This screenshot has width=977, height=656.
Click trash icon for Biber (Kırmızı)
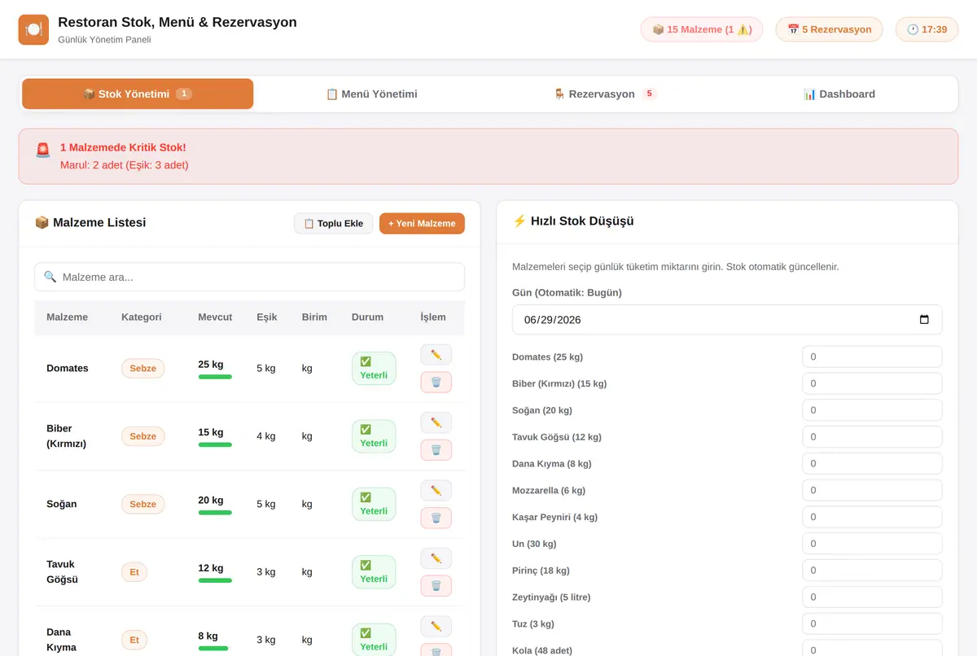point(436,450)
